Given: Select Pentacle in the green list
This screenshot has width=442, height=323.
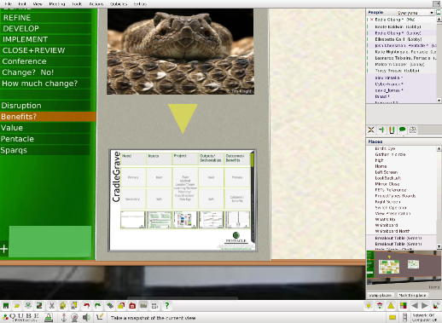Looking at the screenshot, I should coord(45,139).
